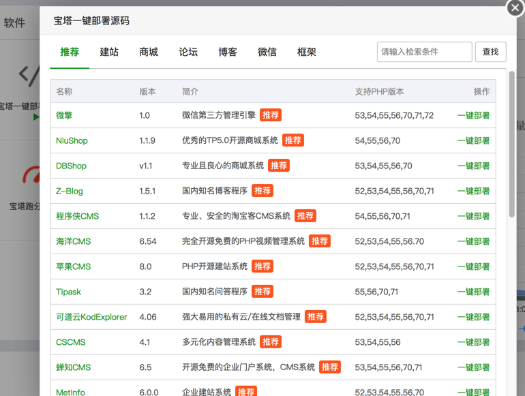Close the 宝塔一键部署源码 dialog
Image resolution: width=525 pixels, height=396 pixels.
515,7
